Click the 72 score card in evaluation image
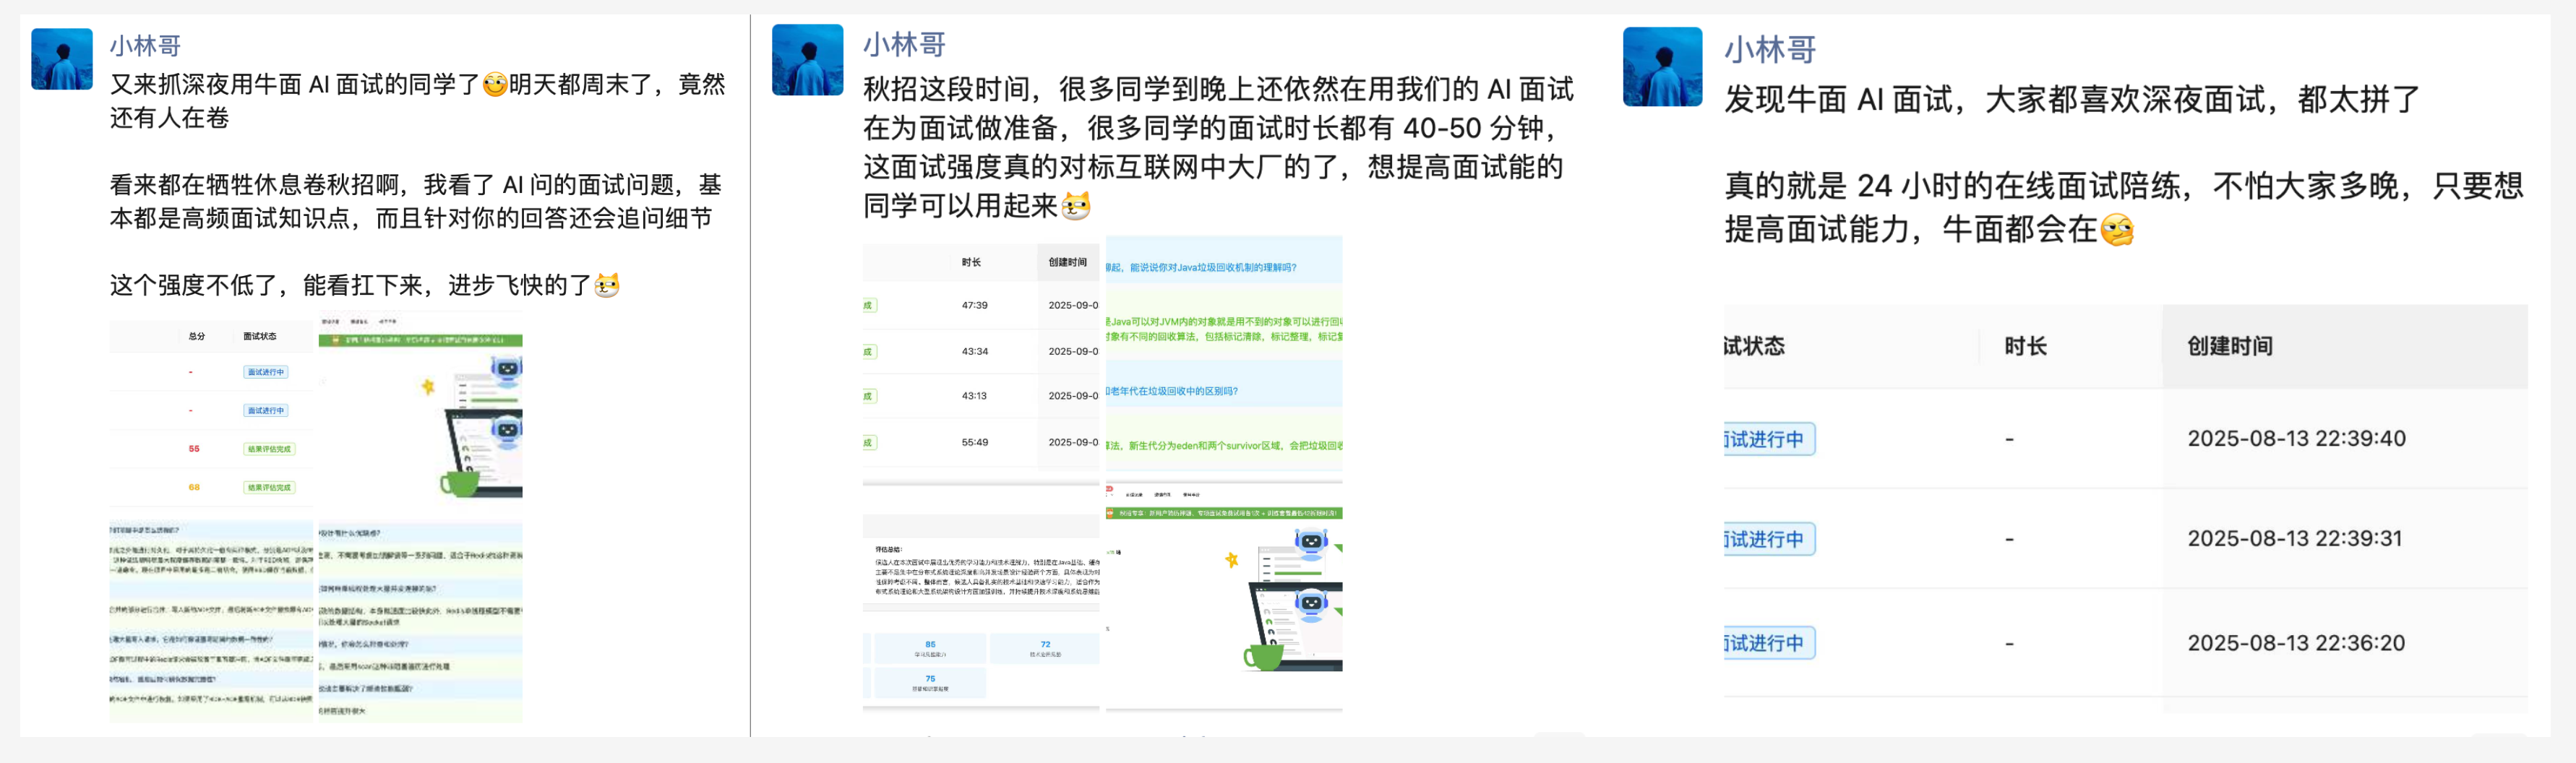The width and height of the screenshot is (2576, 763). [1045, 649]
